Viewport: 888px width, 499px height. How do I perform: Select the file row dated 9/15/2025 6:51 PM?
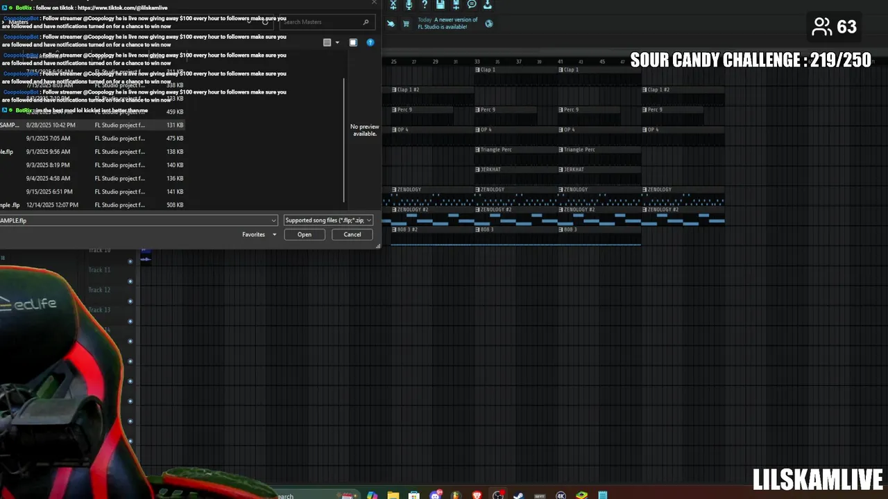coord(92,192)
